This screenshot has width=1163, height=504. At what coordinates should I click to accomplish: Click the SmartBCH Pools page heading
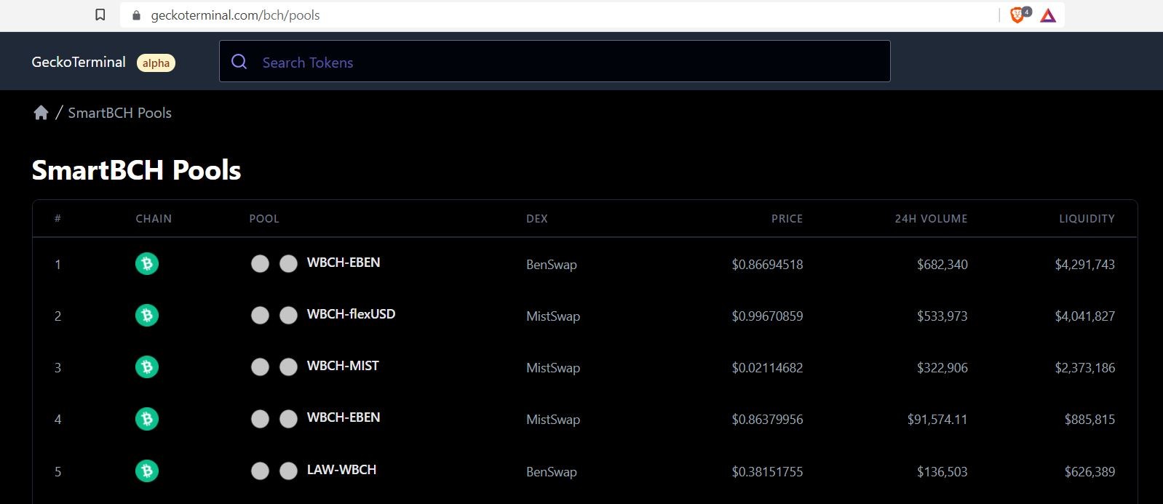point(136,169)
